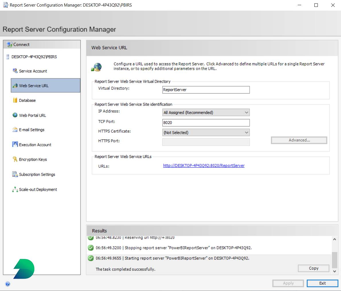
Task: Click inside the Virtual Directory text field
Action: 206,90
